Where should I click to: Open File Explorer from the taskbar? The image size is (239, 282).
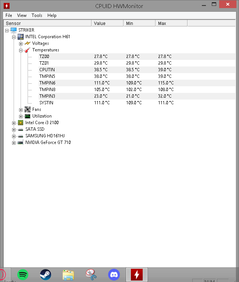(68, 275)
